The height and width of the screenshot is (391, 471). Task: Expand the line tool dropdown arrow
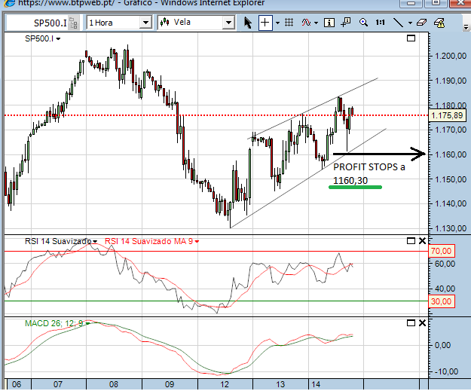pos(410,23)
